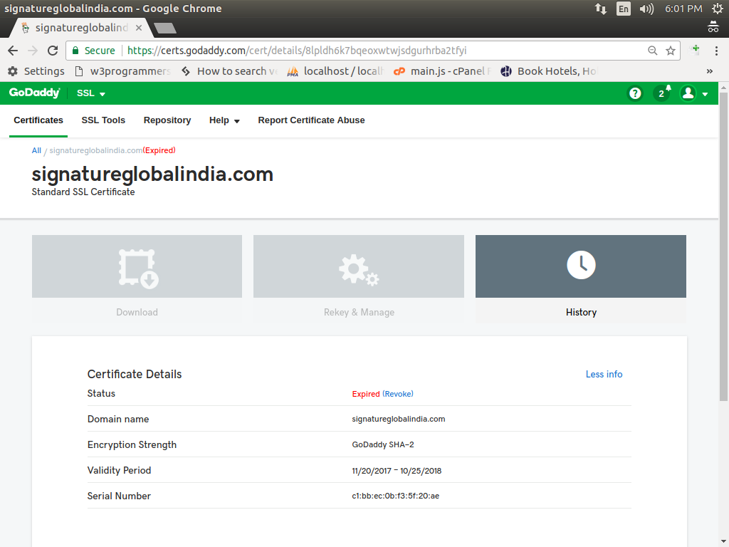Bookmark this page with the star icon
Screen dimensions: 729x547
coord(670,51)
